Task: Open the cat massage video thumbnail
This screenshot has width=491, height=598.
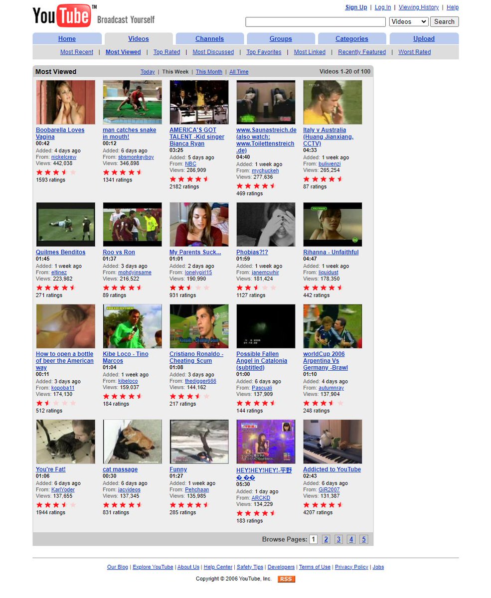Action: 132,441
